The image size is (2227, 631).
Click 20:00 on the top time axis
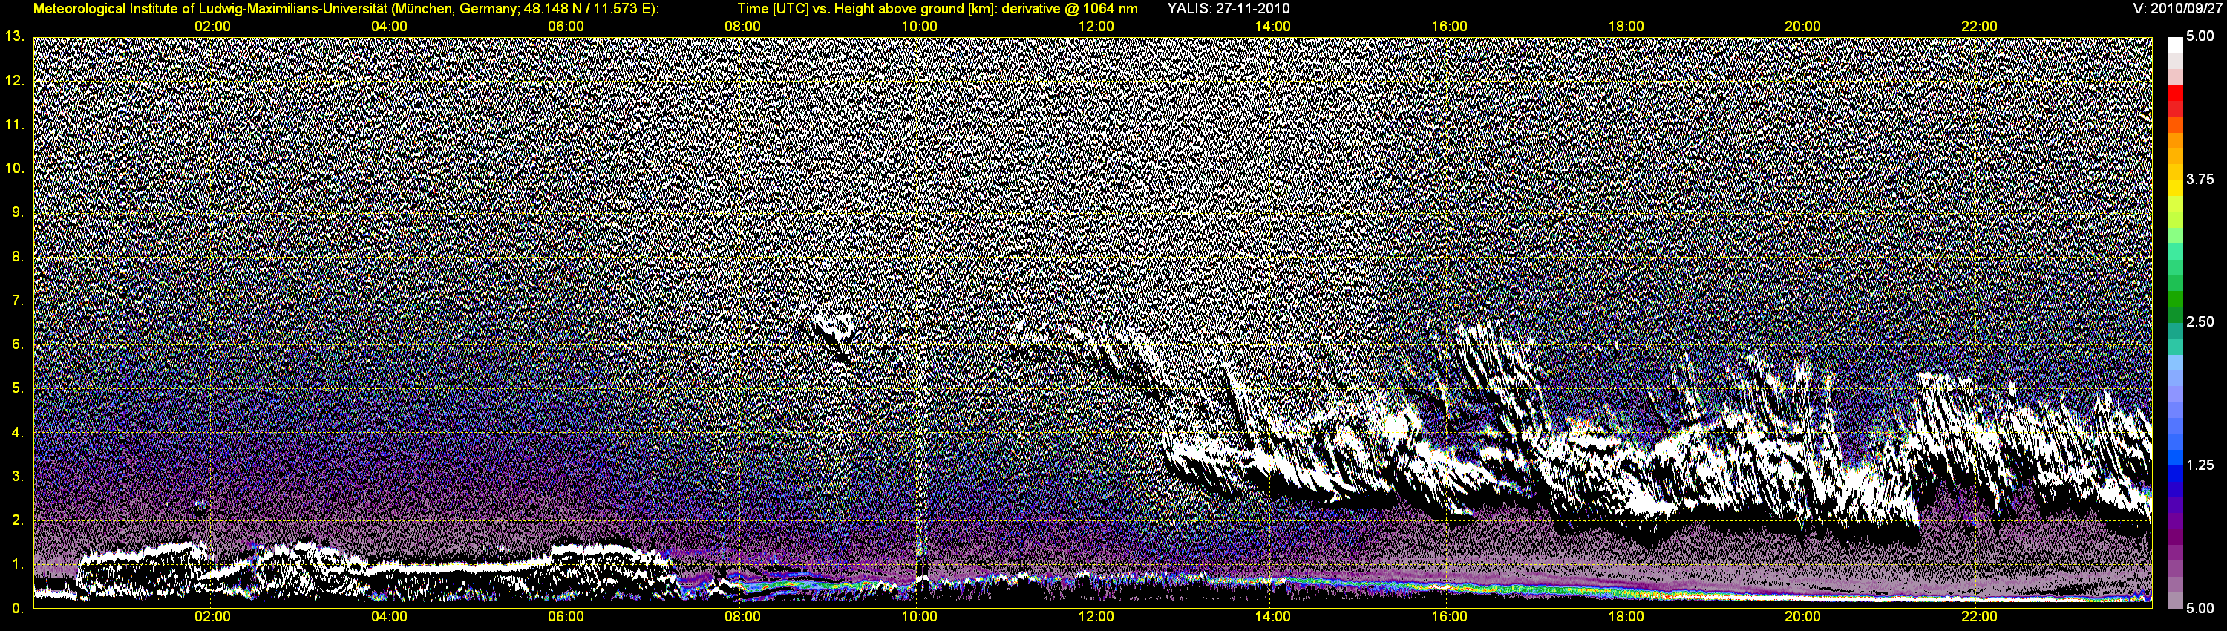pos(1802,26)
